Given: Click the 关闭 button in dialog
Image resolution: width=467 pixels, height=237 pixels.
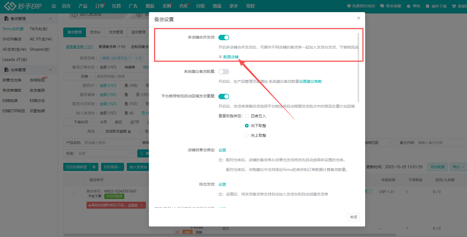Looking at the screenshot, I should coord(353,217).
